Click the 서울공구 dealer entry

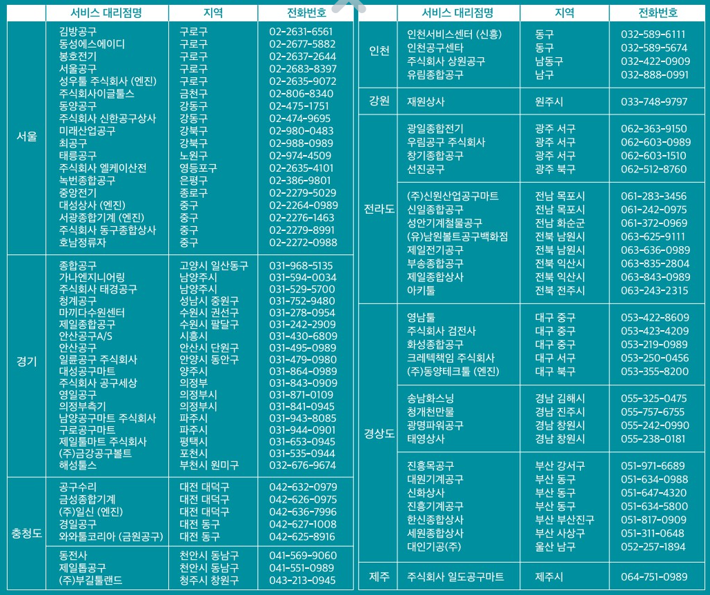point(77,69)
